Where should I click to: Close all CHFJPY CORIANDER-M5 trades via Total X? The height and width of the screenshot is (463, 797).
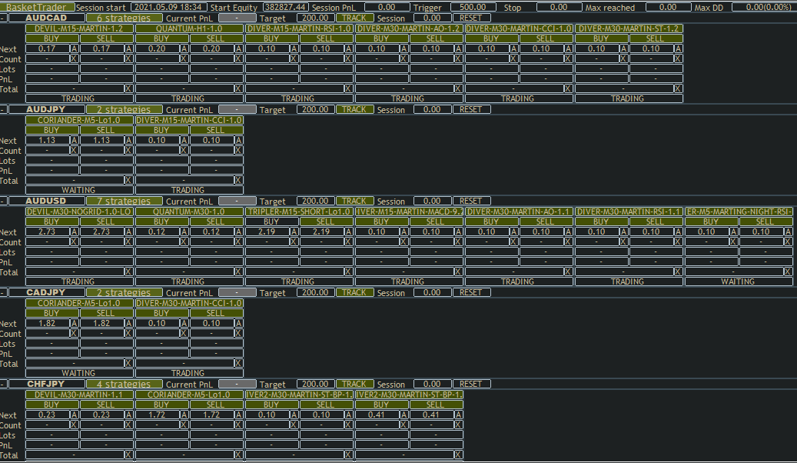(238, 455)
